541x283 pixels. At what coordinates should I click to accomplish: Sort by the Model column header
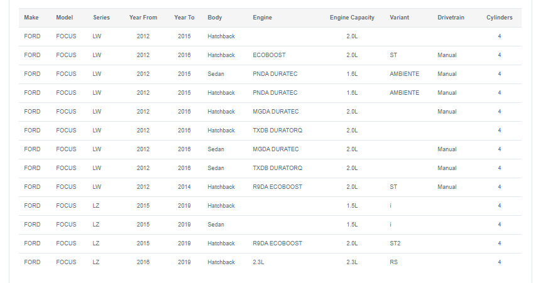point(65,18)
